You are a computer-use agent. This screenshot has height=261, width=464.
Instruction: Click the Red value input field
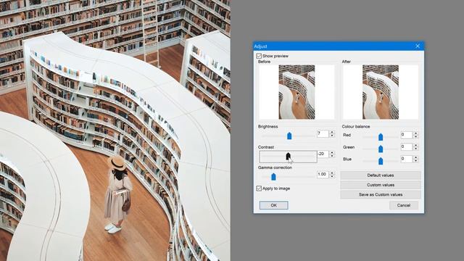point(407,135)
